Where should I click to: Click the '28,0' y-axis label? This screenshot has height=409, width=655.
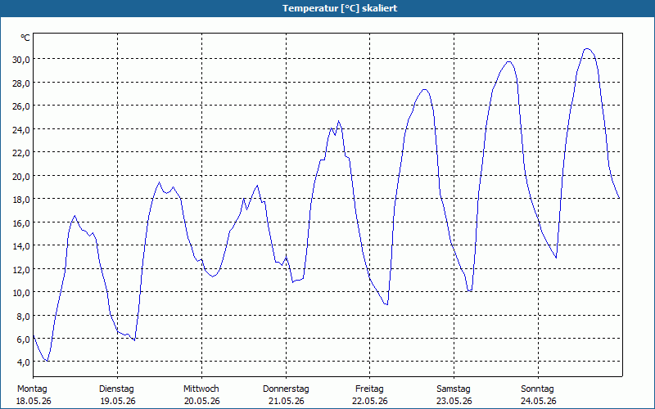tap(21, 83)
